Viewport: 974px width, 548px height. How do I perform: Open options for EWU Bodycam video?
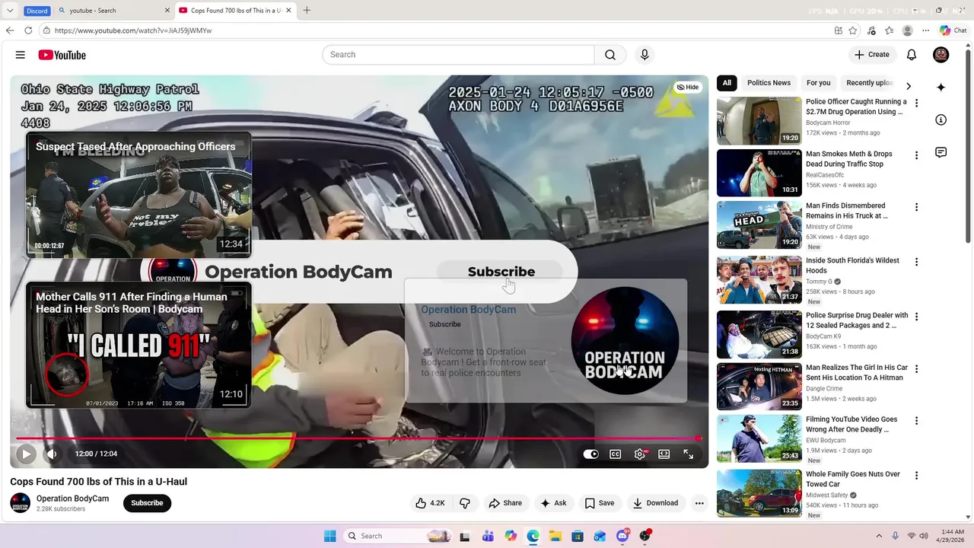pos(916,421)
